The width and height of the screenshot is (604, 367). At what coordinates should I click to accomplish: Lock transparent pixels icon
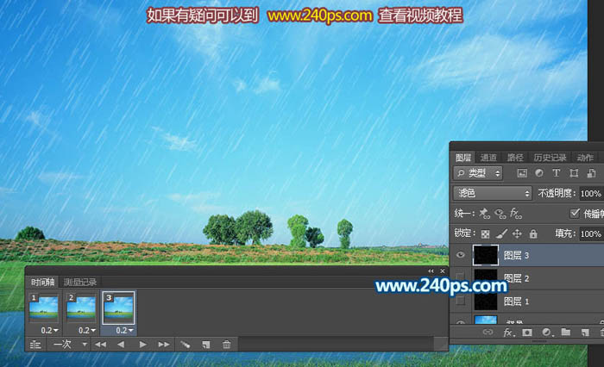click(x=485, y=233)
